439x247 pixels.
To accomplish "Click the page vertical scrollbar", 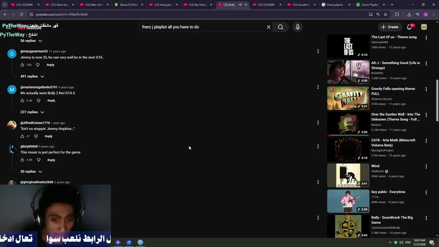I will click(x=437, y=100).
